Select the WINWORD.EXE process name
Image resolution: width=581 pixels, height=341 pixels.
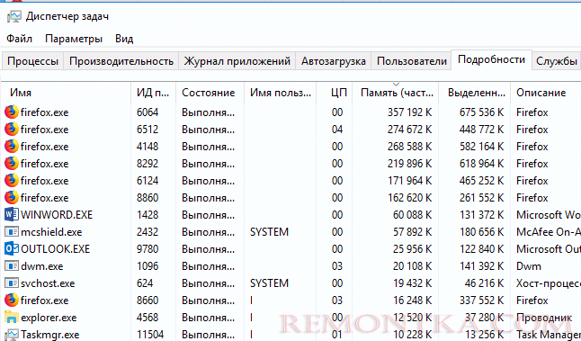tap(57, 215)
